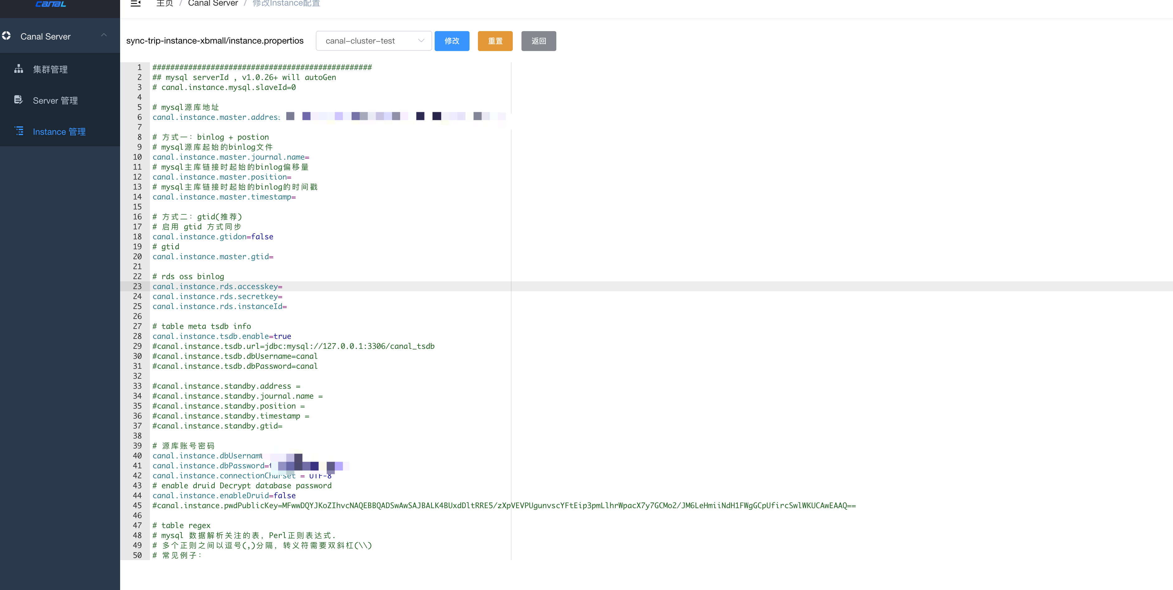Select the 集群管理 menu entry

(50, 69)
